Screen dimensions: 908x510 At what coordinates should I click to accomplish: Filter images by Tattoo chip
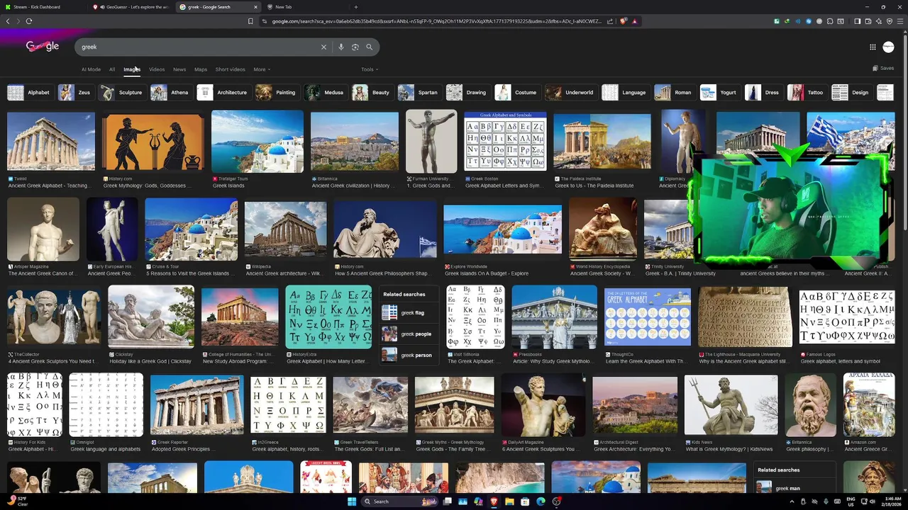pos(807,92)
